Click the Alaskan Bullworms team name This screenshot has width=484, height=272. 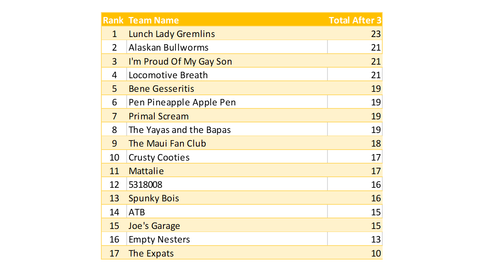168,48
